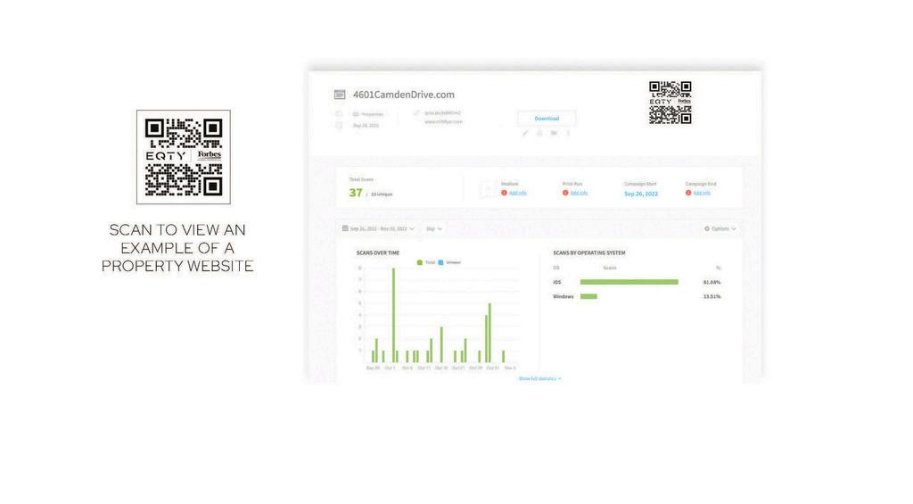This screenshot has height=504, width=913.
Task: Click the pencil edit icon under Download
Action: point(525,134)
